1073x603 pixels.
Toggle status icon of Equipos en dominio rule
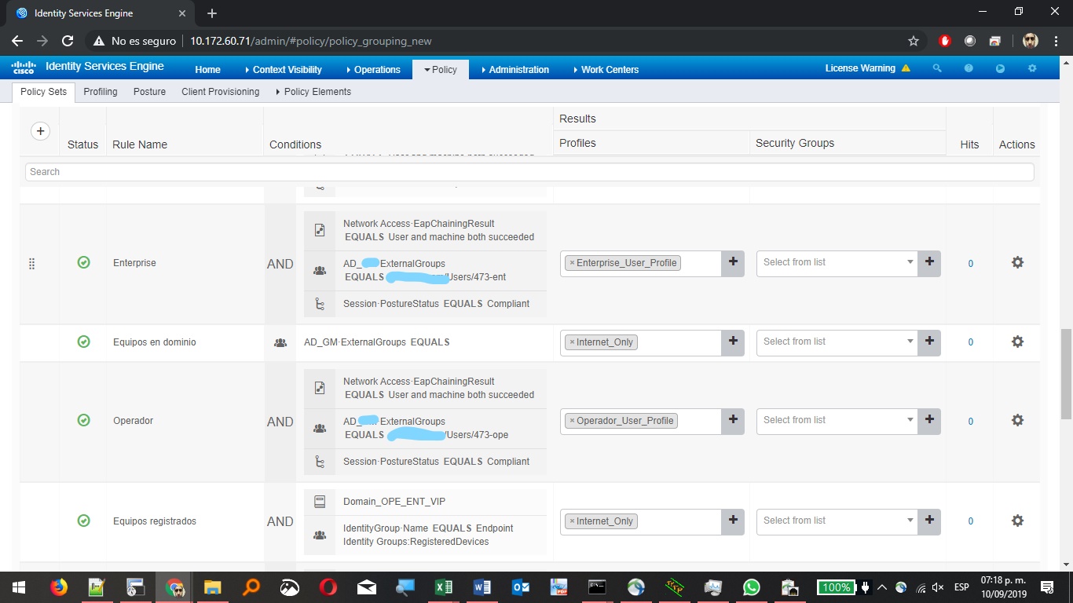tap(83, 342)
